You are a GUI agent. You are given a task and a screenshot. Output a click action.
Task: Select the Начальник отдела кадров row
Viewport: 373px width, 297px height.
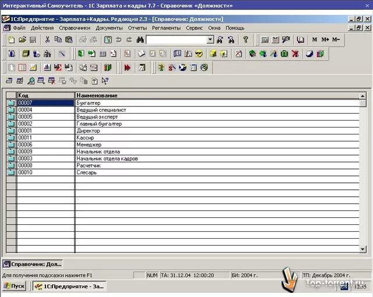[182, 158]
